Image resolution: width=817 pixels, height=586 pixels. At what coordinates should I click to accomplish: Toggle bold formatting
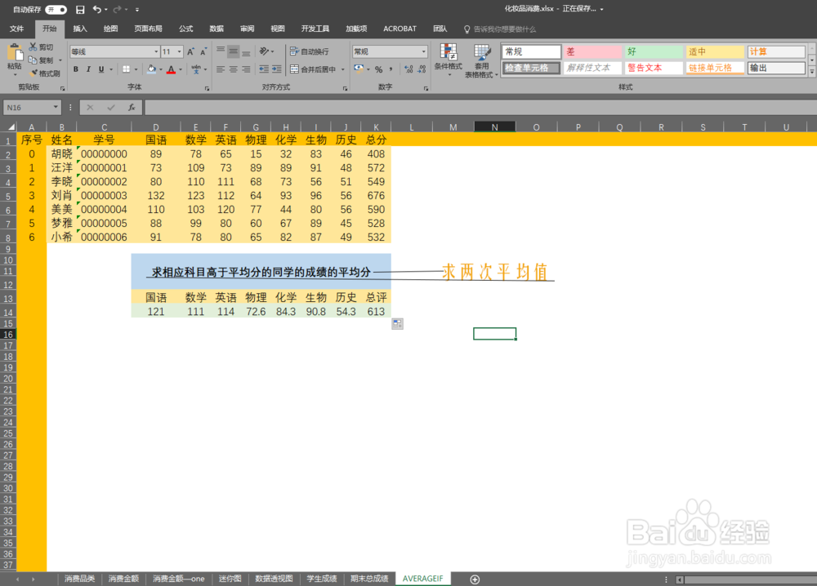pos(76,69)
